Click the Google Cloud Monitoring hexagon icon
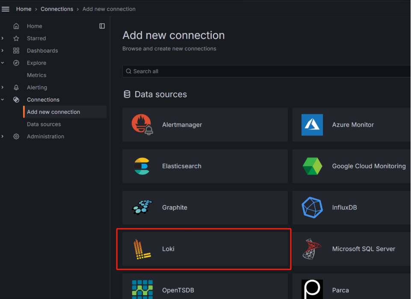 pos(312,166)
